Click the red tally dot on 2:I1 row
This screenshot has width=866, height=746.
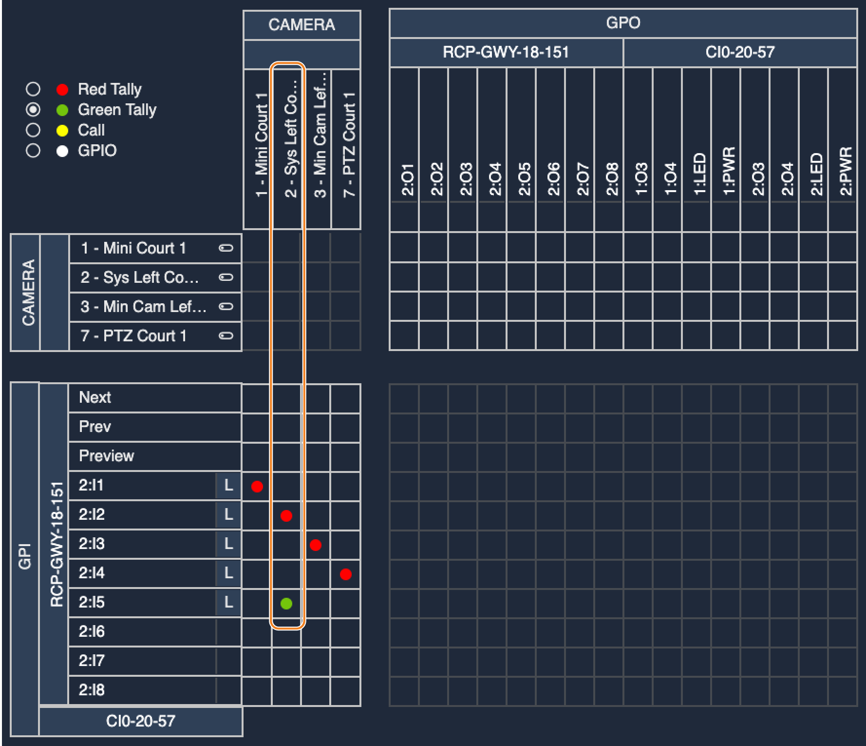[x=257, y=486]
